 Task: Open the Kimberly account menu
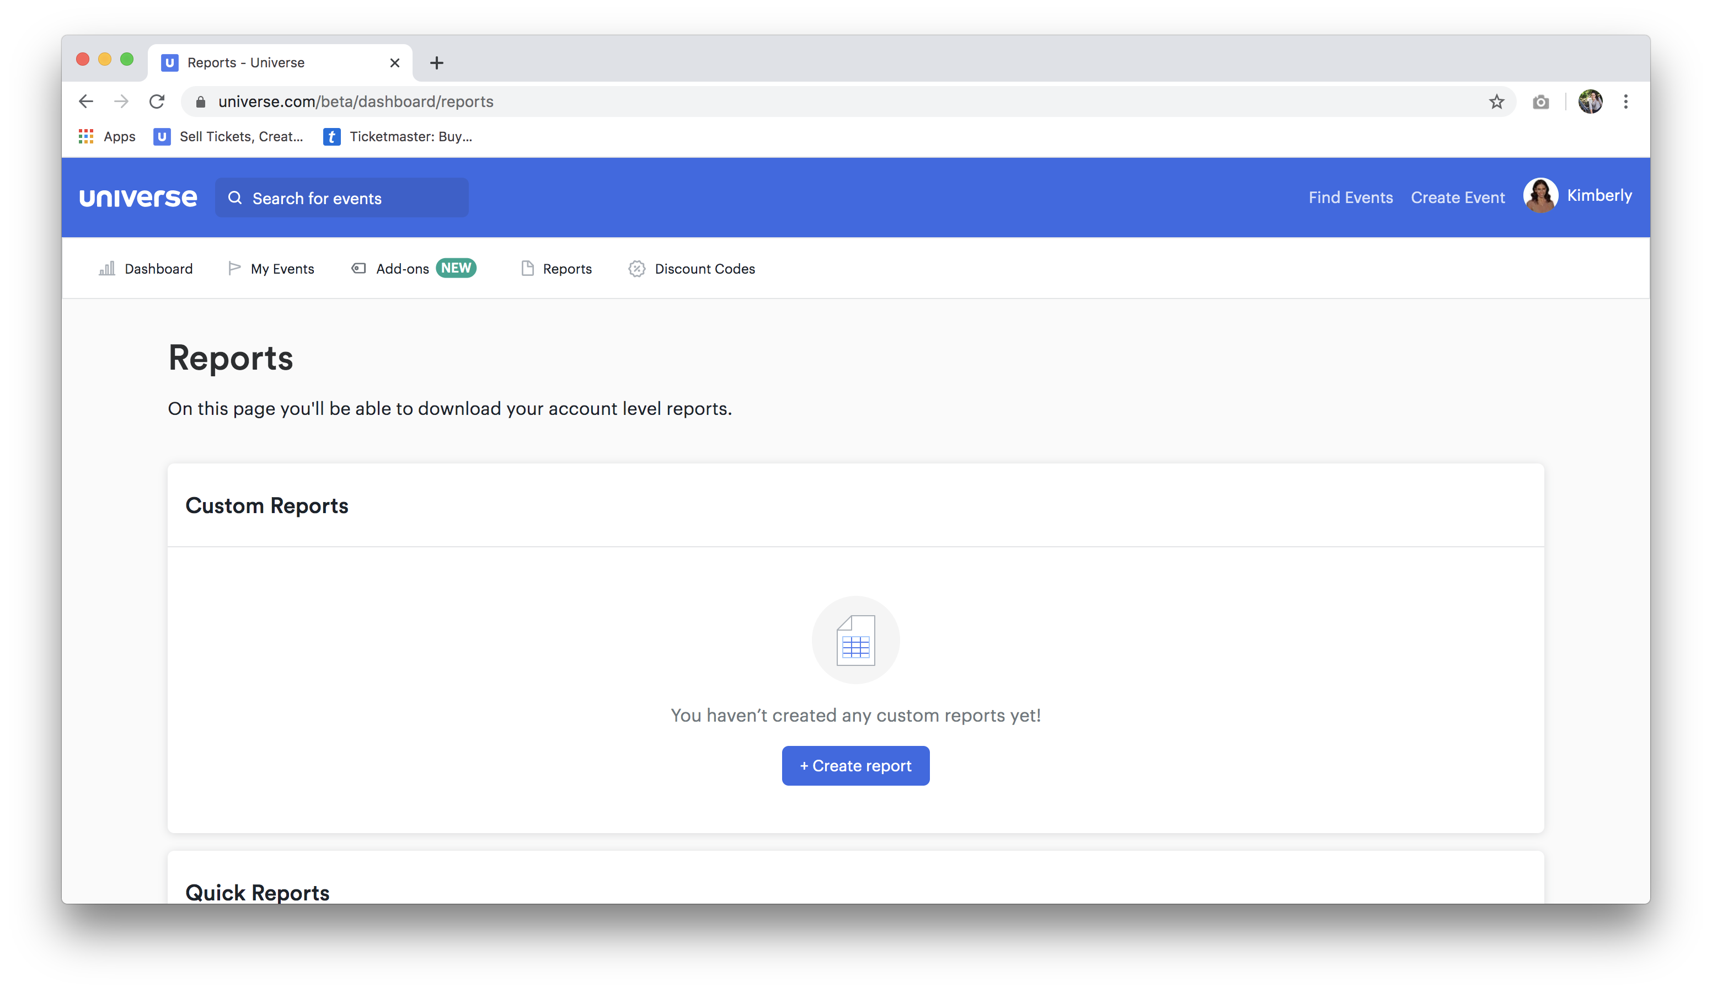pos(1599,196)
